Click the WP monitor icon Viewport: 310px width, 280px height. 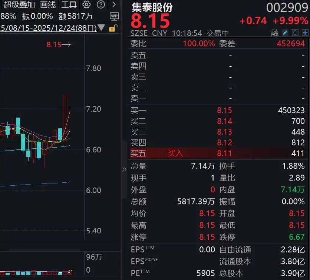(x=114, y=16)
